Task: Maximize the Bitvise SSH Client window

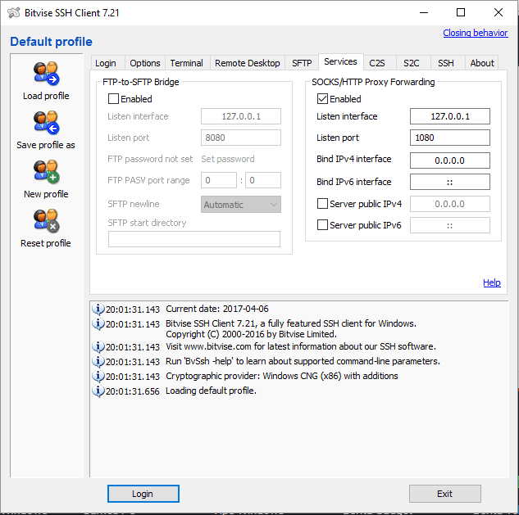Action: click(461, 12)
